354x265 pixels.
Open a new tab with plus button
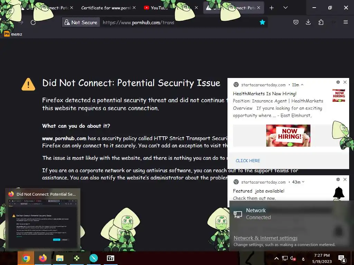(x=272, y=8)
